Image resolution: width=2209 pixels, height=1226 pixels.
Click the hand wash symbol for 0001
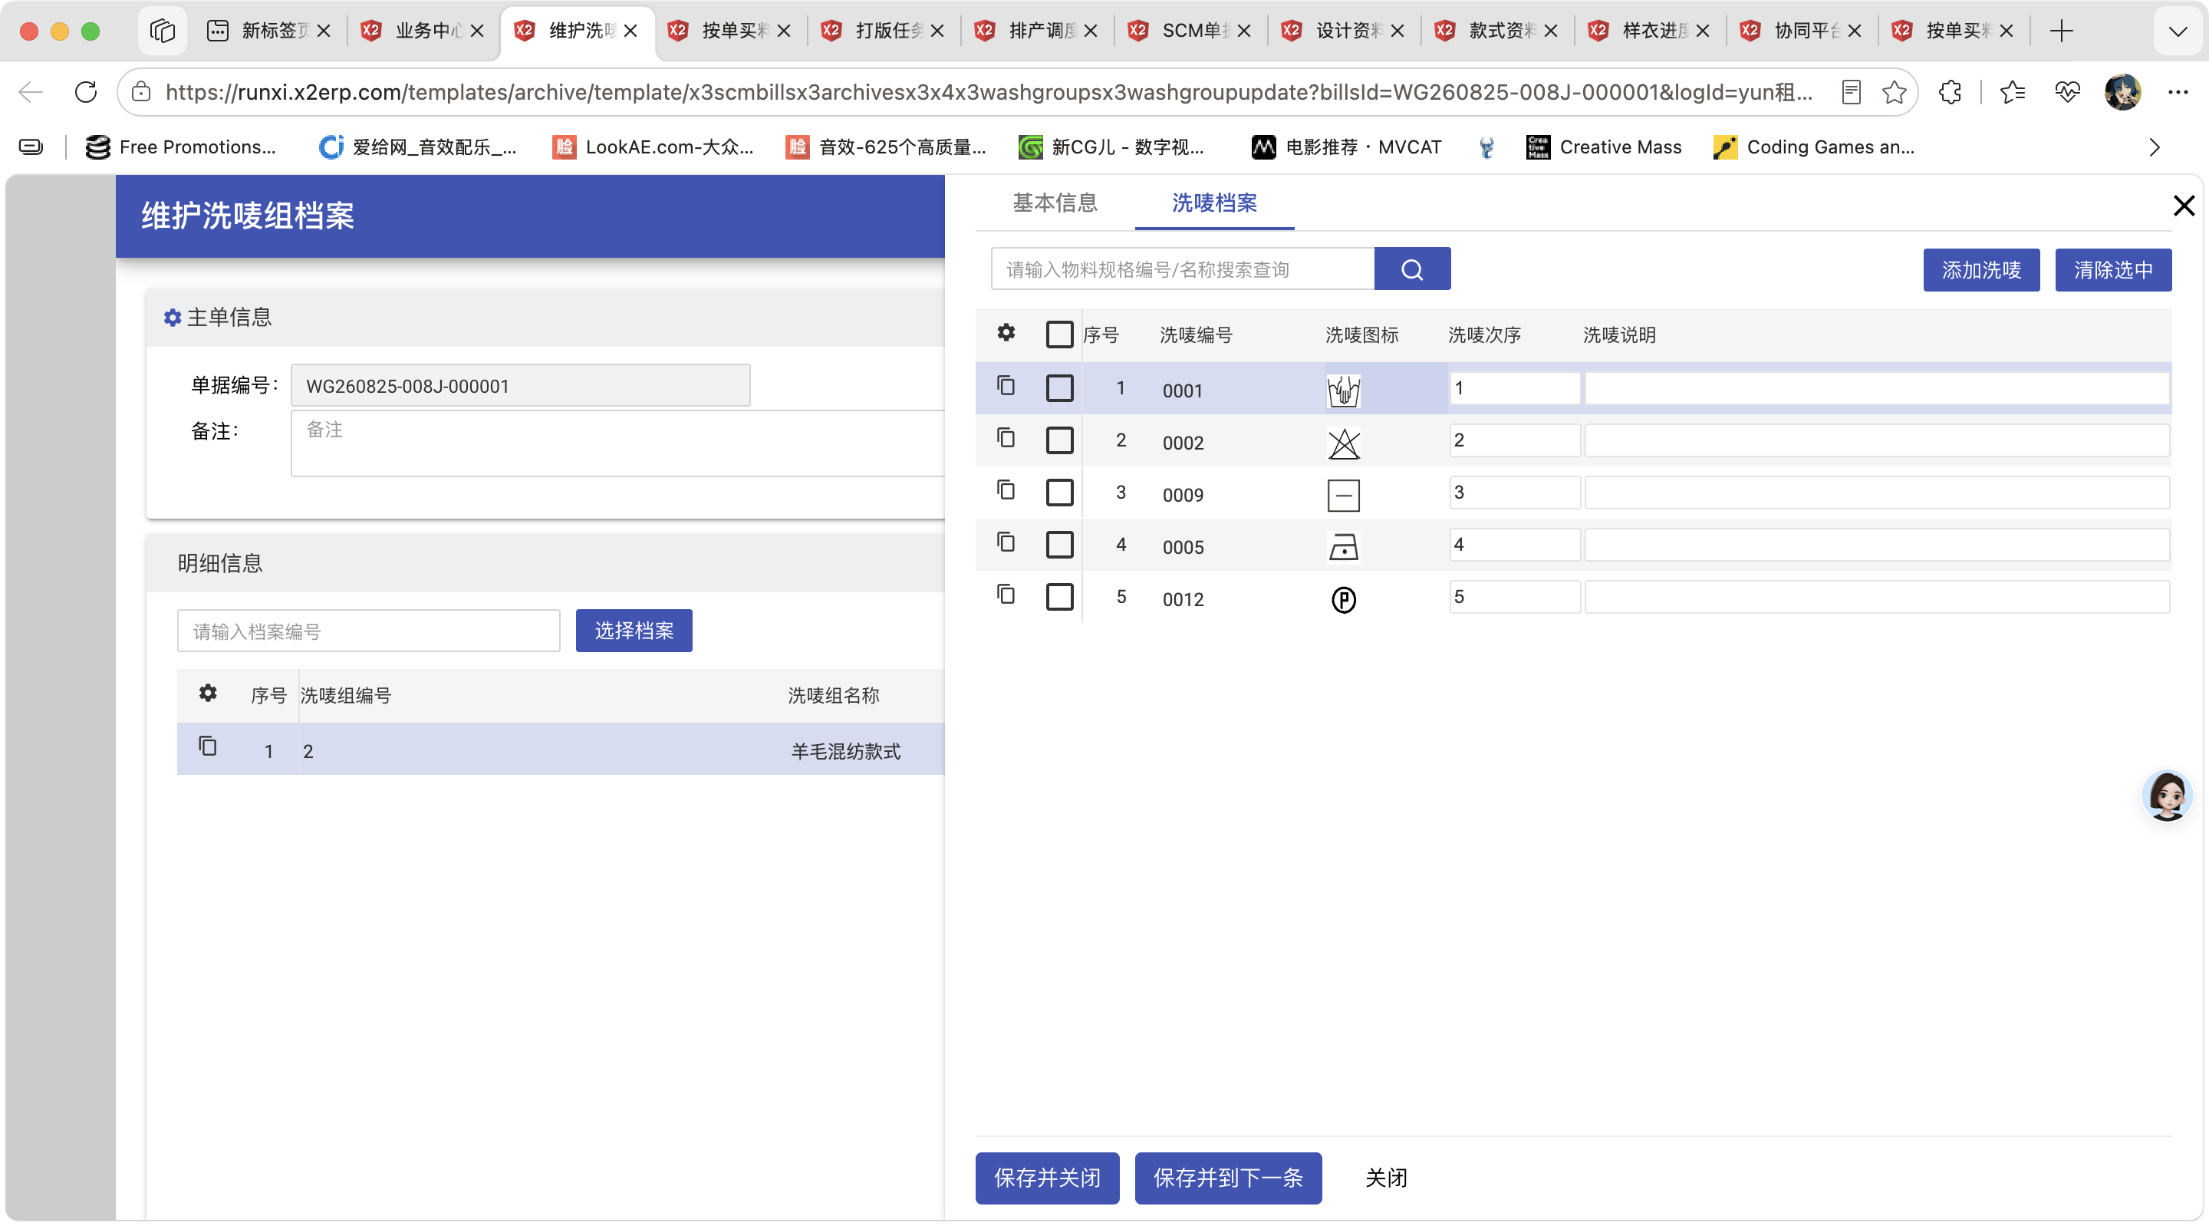coord(1344,391)
